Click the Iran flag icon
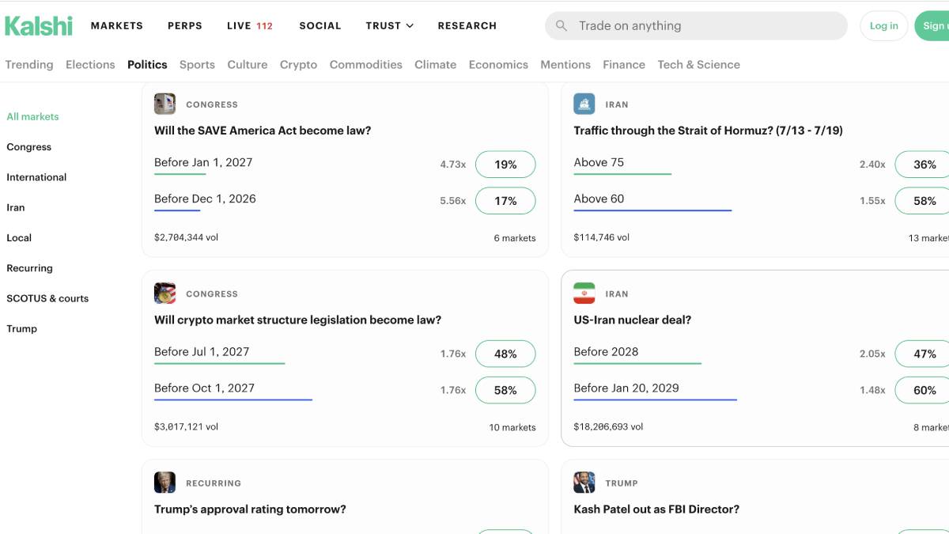 584,294
